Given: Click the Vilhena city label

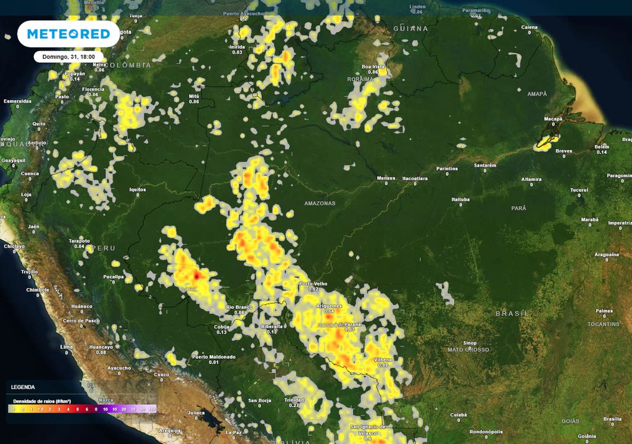Looking at the screenshot, I should click(x=383, y=360).
